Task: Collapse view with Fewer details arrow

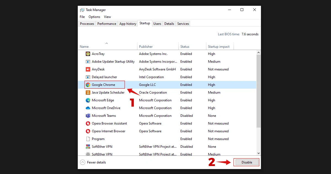Action: pos(82,162)
